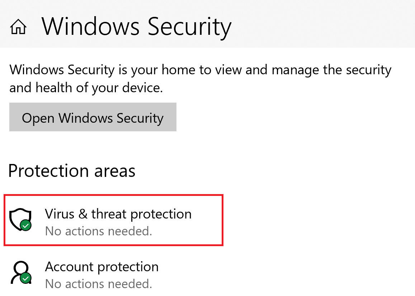Click the Home icon beside the title
415x296 pixels.
(x=19, y=27)
